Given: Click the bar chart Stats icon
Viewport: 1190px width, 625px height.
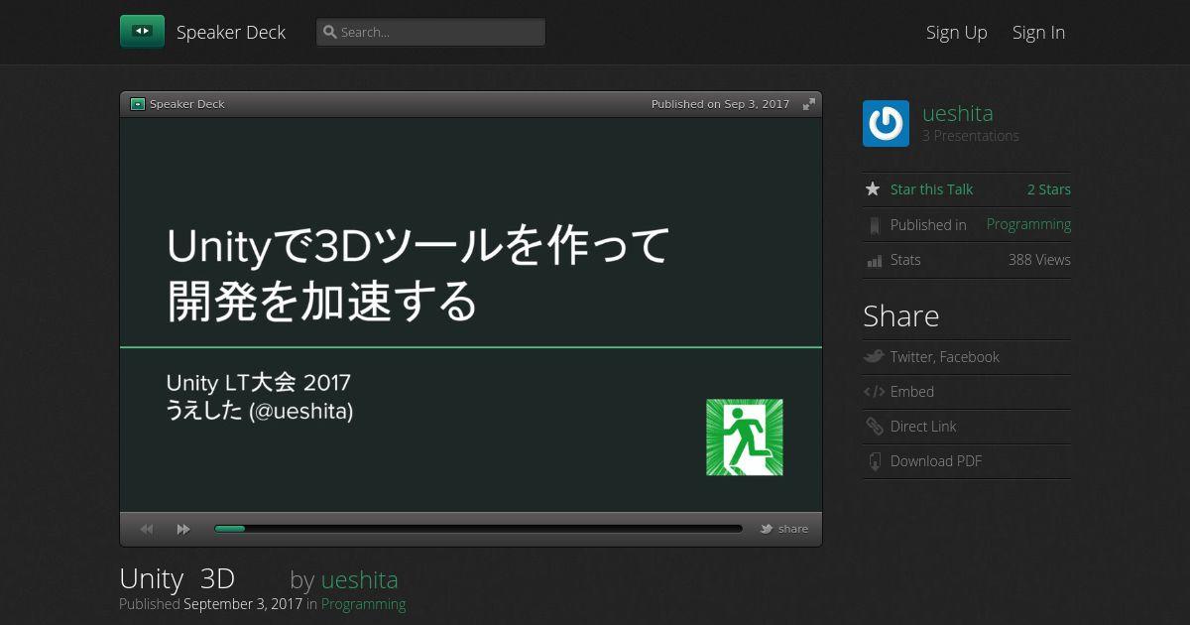Looking at the screenshot, I should point(874,260).
